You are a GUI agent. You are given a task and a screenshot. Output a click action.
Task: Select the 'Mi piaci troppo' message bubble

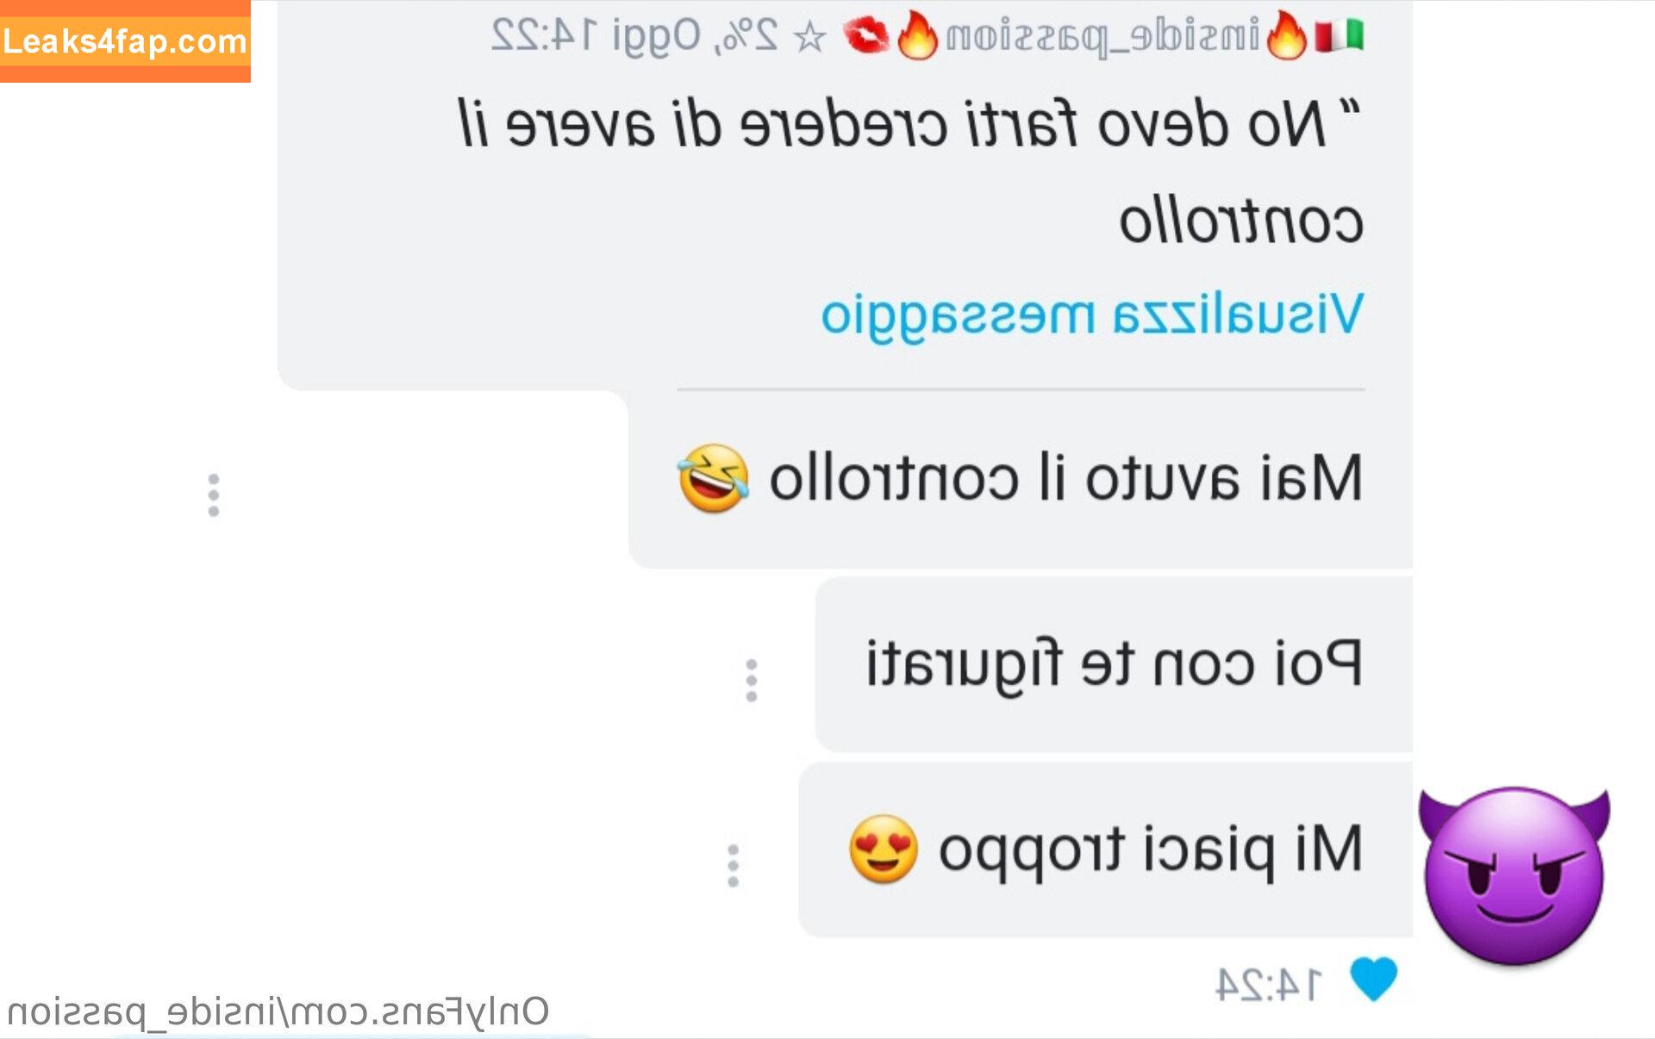point(1106,849)
